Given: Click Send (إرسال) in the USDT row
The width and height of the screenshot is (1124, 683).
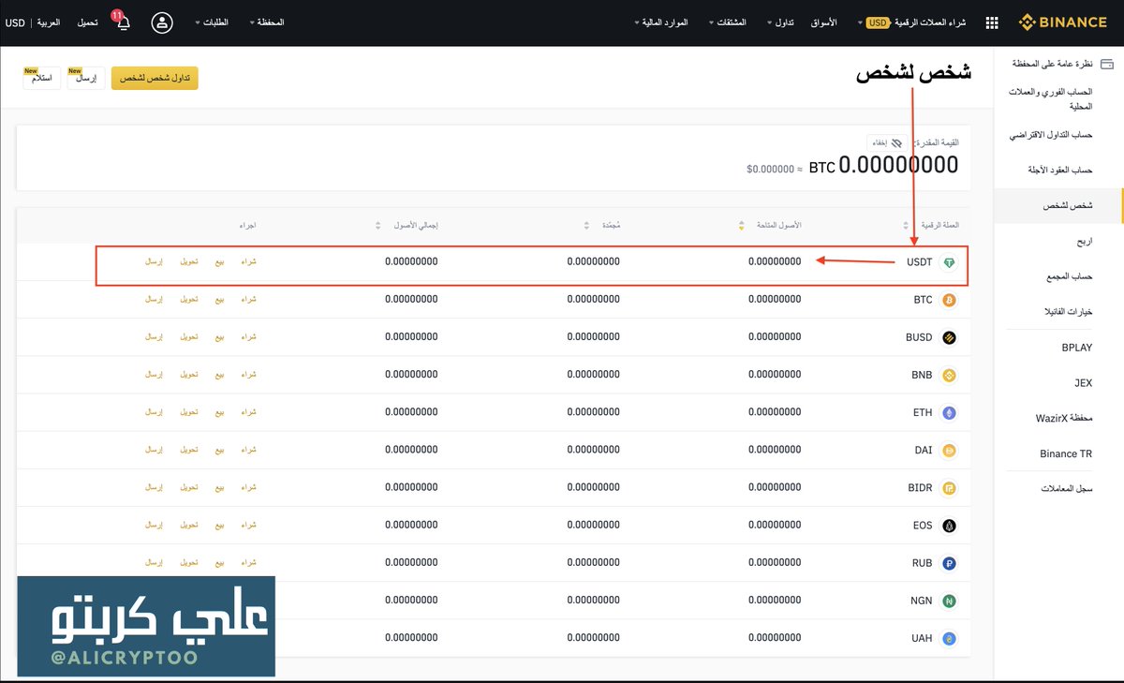Looking at the screenshot, I should click(153, 262).
